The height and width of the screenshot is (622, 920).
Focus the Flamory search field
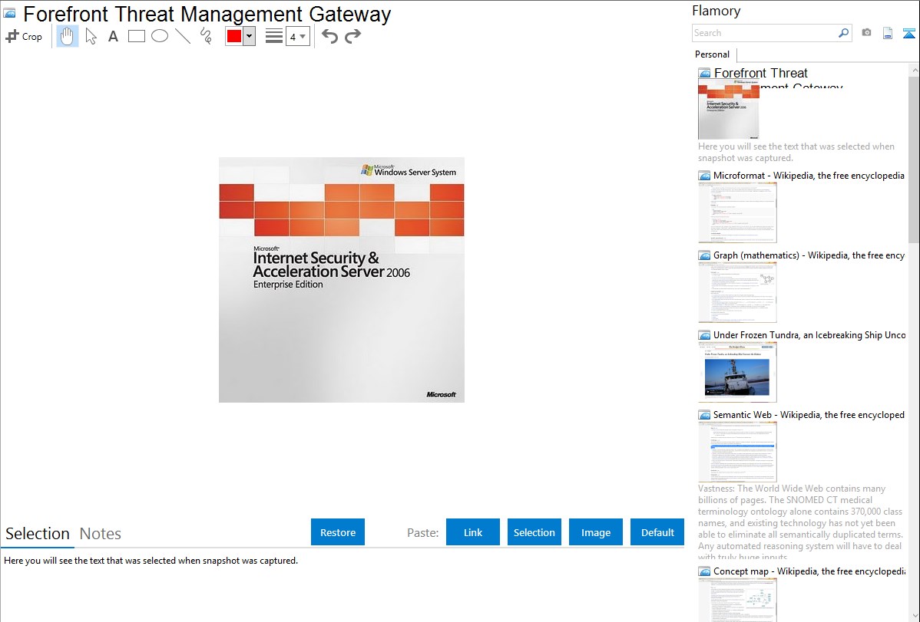(x=765, y=33)
